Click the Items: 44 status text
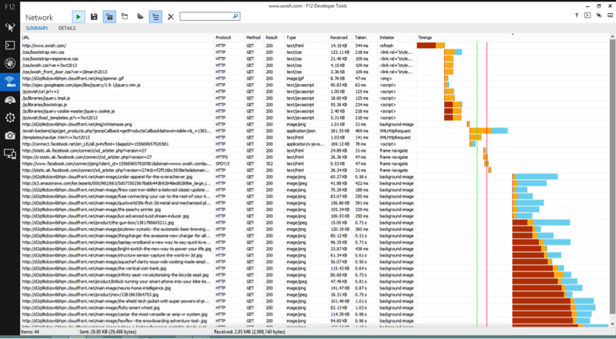 30,332
